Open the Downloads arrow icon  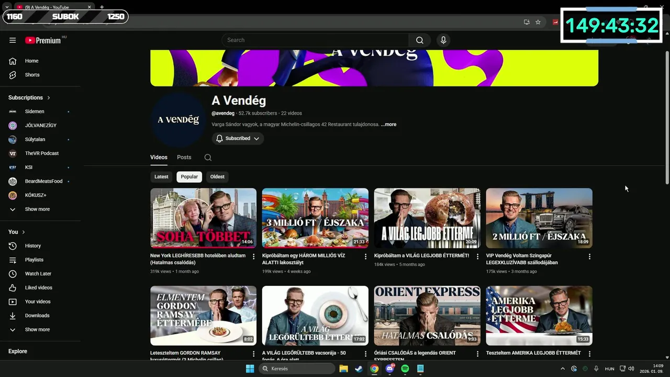coord(13,316)
